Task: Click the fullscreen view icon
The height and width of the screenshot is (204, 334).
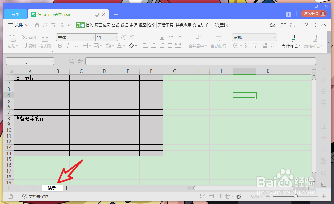Action: coord(203,196)
